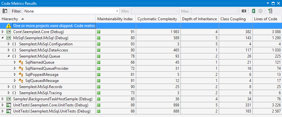Open the window position dropdown arrow in title bar
This screenshot has height=117, width=282.
coord(268,3)
